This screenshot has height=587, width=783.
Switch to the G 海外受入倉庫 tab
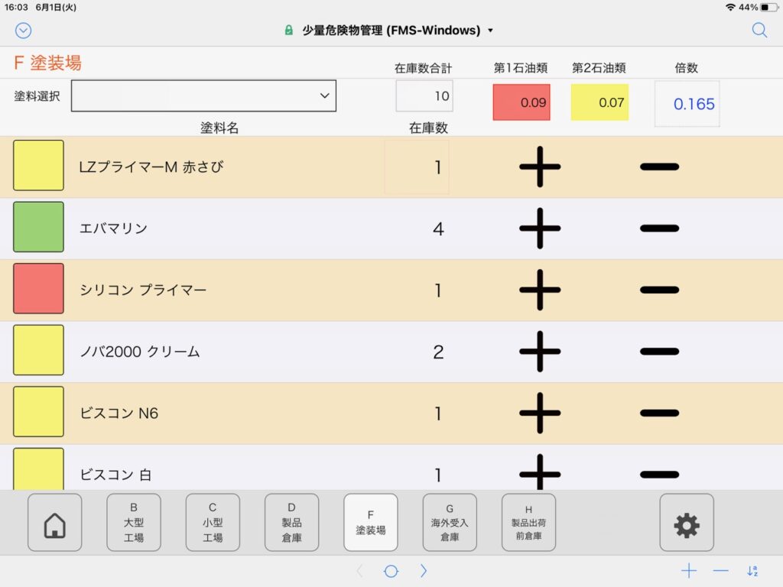[x=450, y=523]
